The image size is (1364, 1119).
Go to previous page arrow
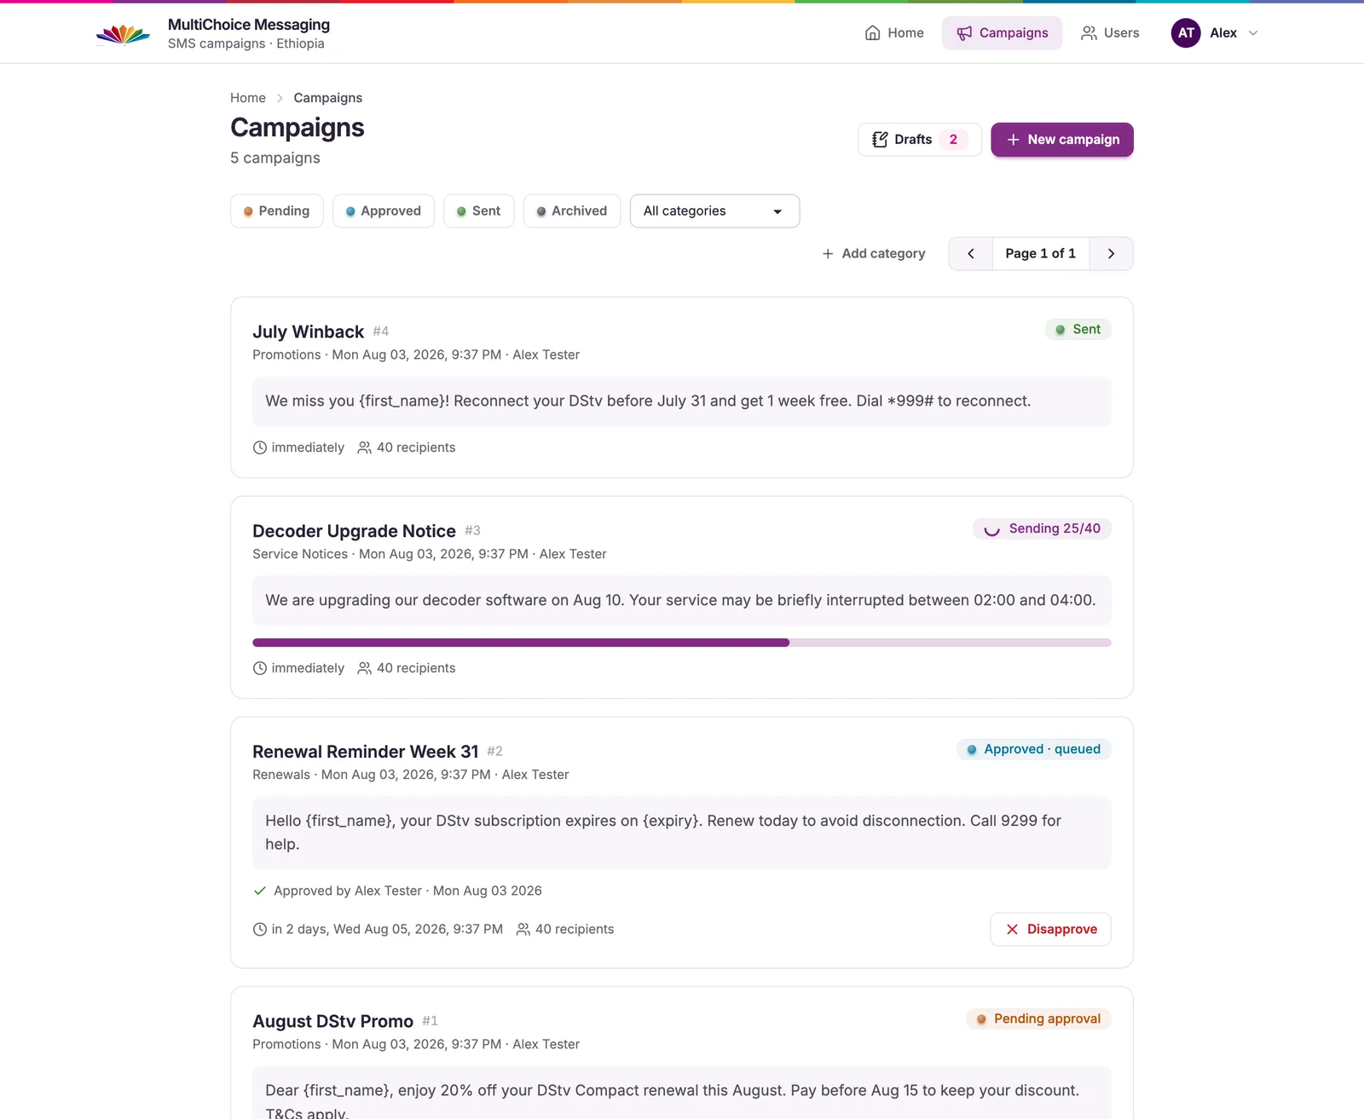point(971,254)
